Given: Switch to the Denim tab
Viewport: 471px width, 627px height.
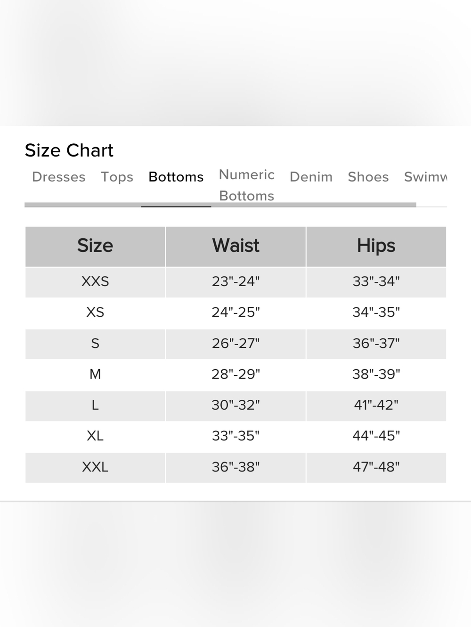Looking at the screenshot, I should coord(311,177).
